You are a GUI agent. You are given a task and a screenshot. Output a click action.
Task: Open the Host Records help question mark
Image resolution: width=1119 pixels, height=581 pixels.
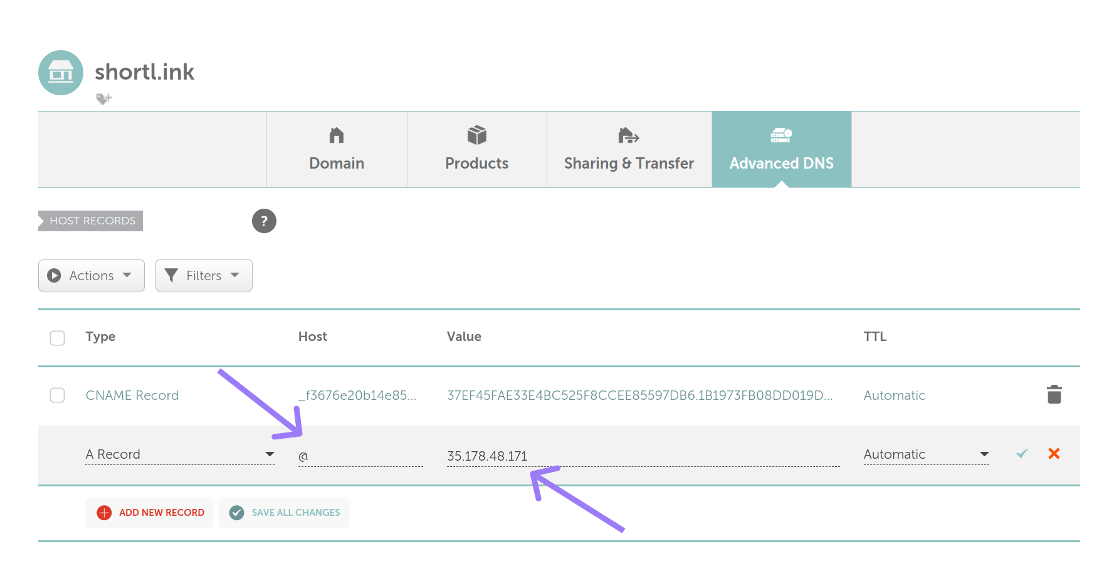pos(264,221)
